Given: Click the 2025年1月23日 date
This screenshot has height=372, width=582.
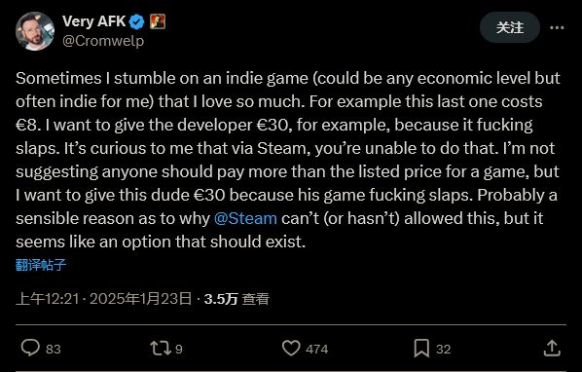Looking at the screenshot, I should click(x=141, y=299).
